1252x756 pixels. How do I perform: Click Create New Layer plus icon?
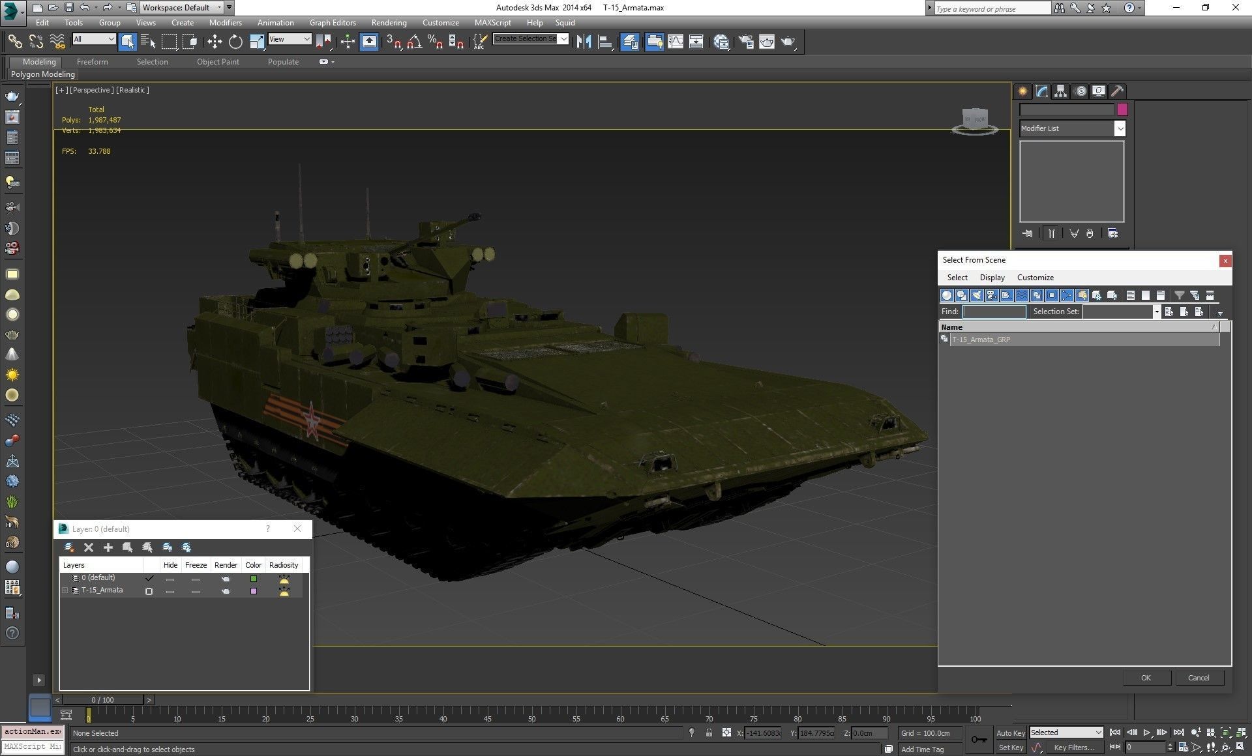pos(108,547)
